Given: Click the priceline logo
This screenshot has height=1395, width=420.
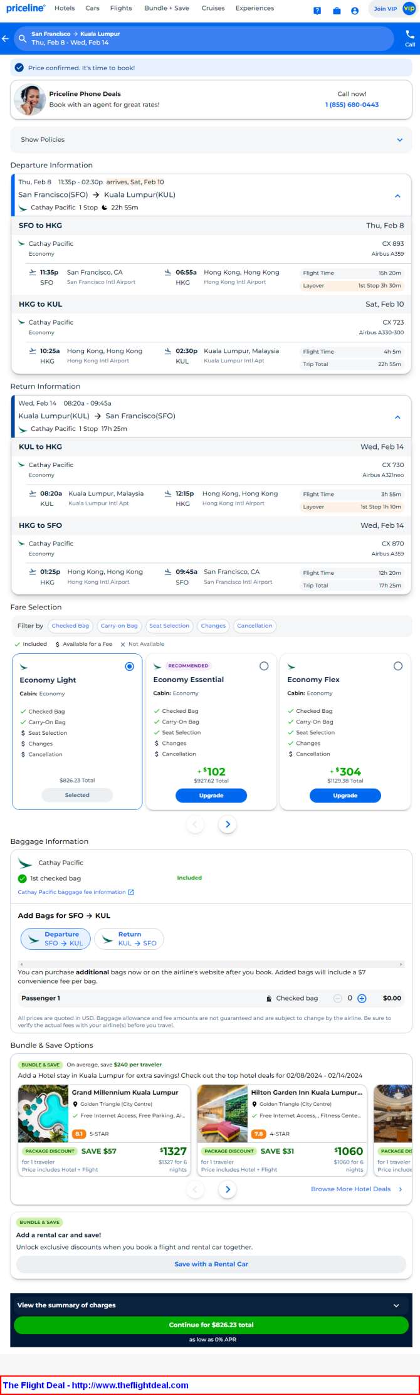Looking at the screenshot, I should pos(26,8).
